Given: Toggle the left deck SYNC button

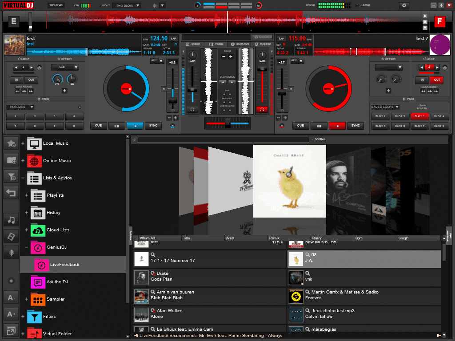Looking at the screenshot, I should tap(153, 126).
